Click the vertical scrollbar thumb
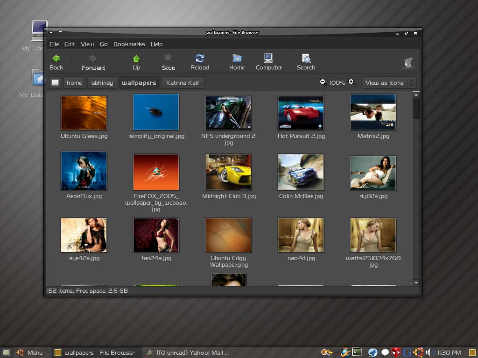The image size is (478, 358). coord(416,108)
